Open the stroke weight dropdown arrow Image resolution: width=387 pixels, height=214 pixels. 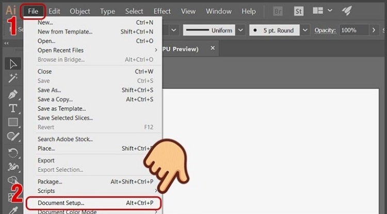(174, 30)
